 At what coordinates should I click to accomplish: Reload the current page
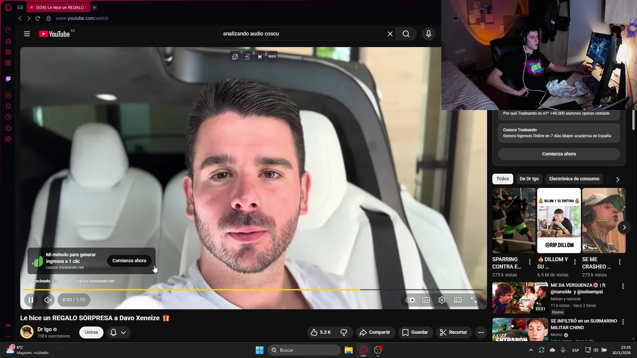37,18
